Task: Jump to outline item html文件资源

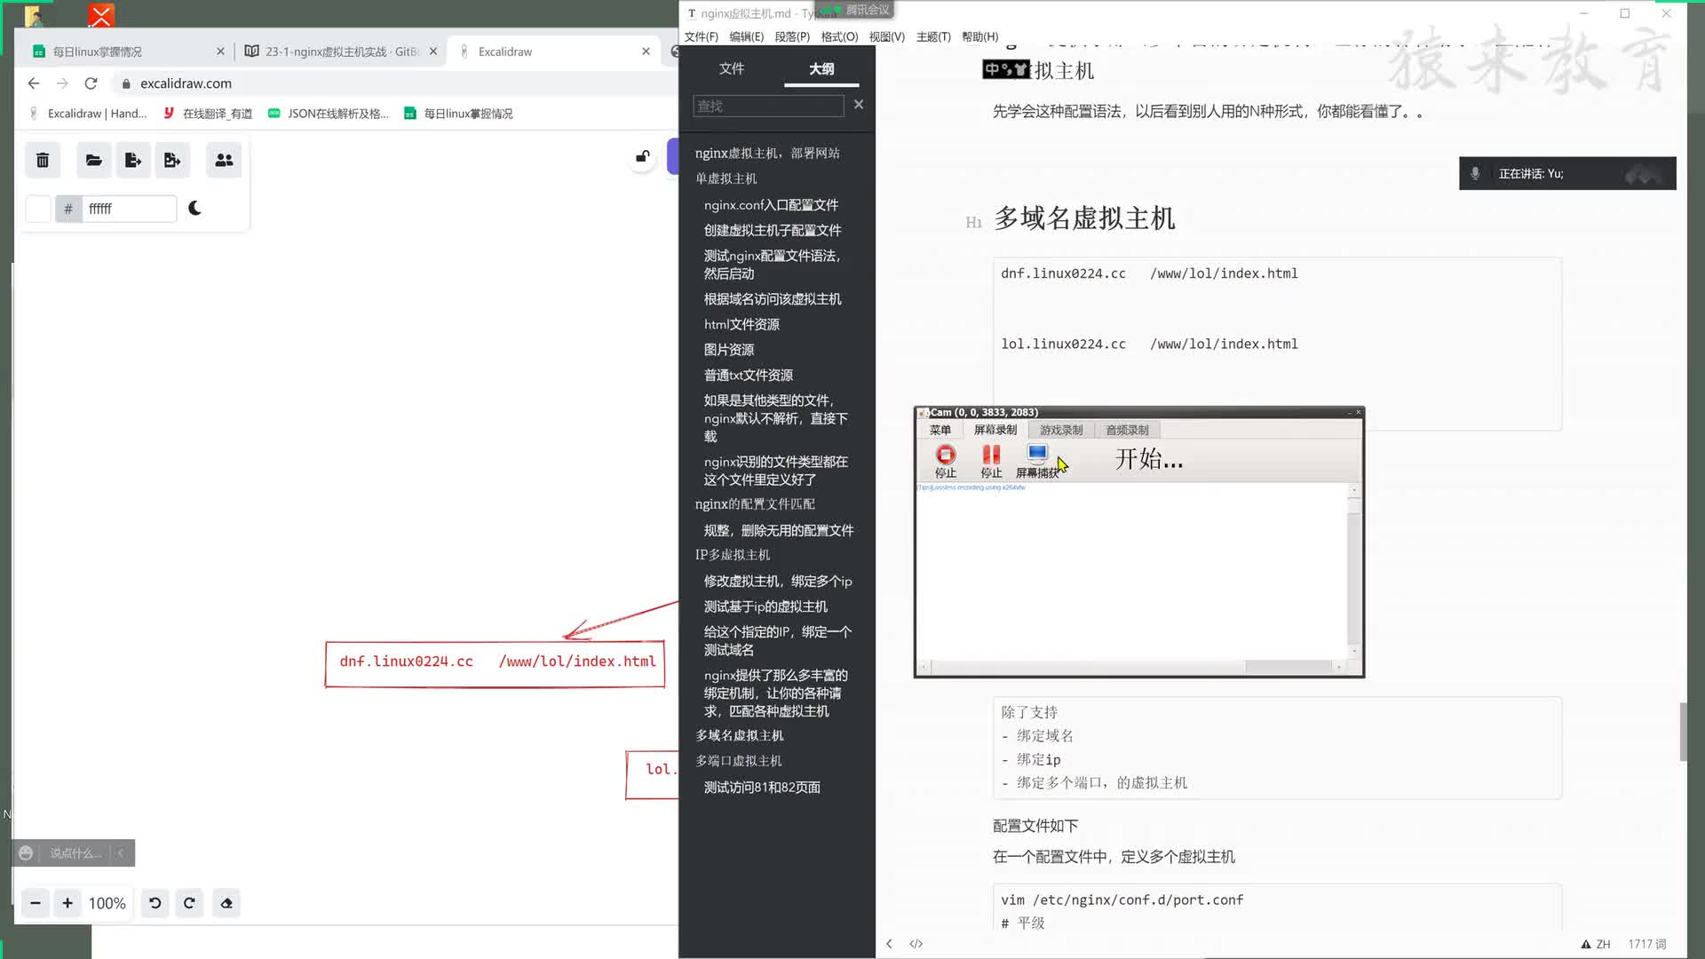Action: 741,325
